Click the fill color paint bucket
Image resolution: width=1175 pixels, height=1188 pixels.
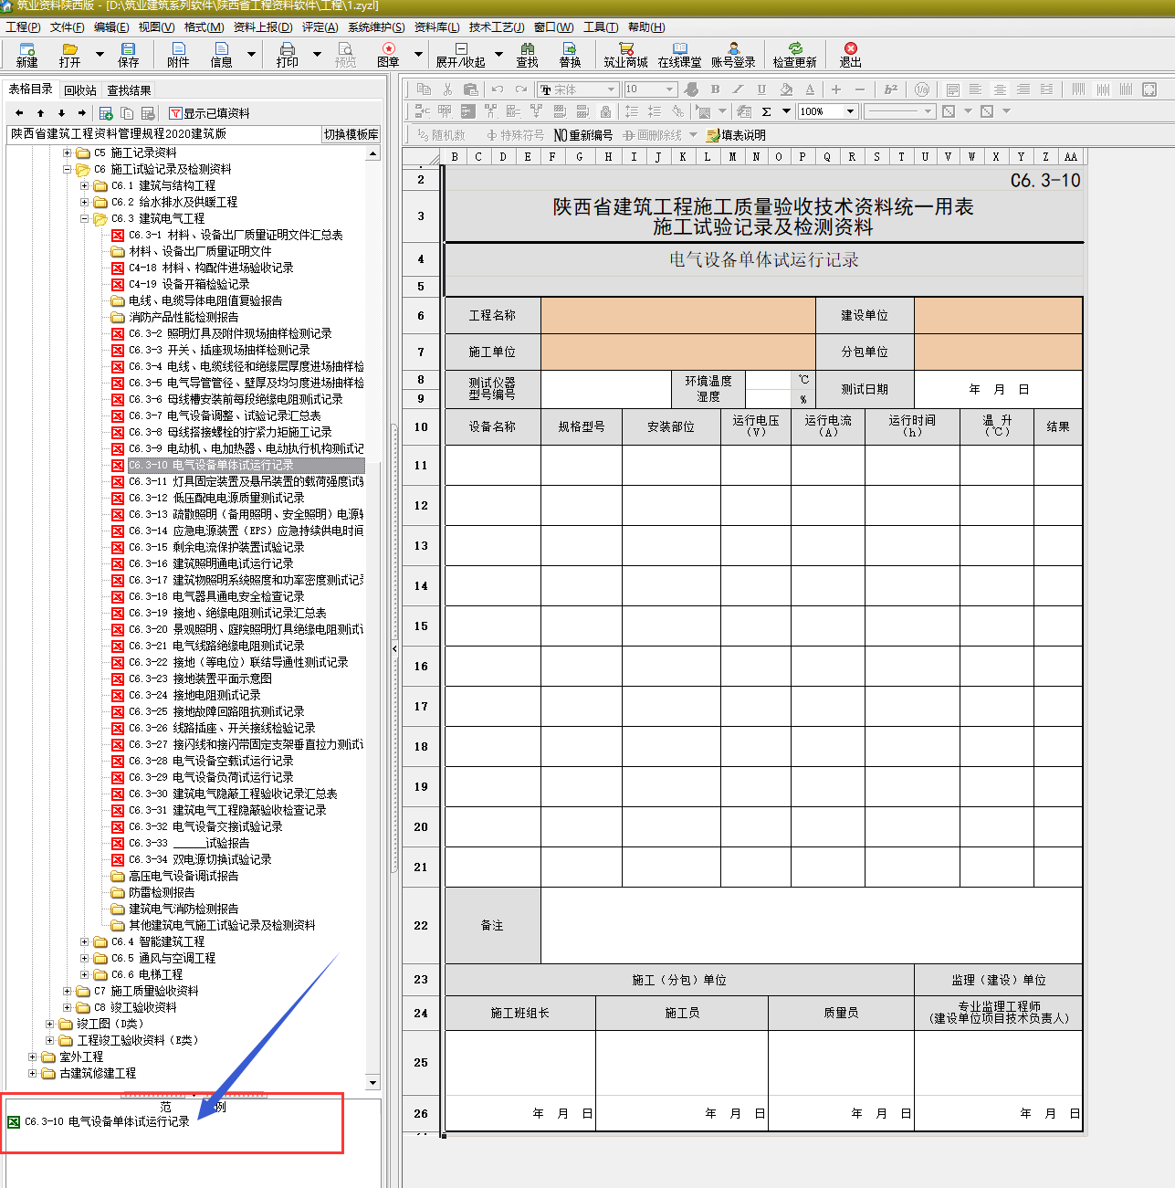786,89
